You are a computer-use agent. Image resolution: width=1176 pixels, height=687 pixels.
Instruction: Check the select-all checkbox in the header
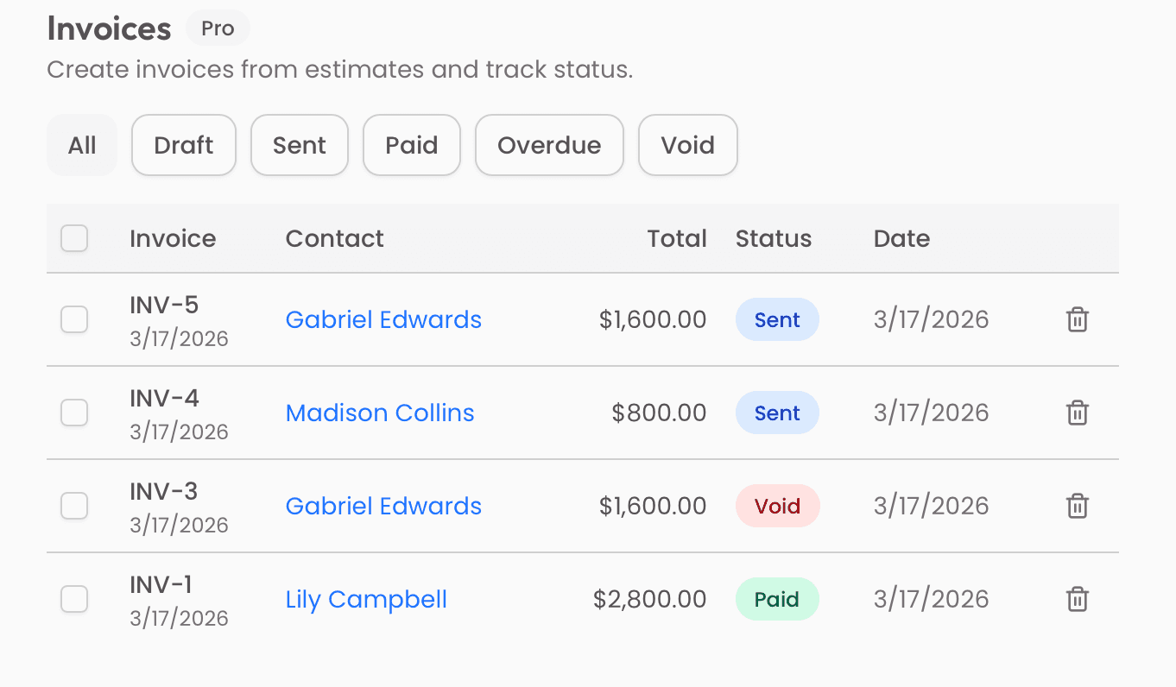coord(74,238)
